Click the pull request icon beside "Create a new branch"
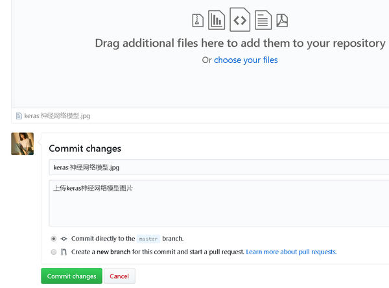This screenshot has width=389, height=288. [64, 252]
